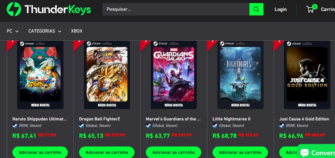Click the Steam icon beside Naruto Shippuden region
This screenshot has width=335, height=158.
click(15, 125)
